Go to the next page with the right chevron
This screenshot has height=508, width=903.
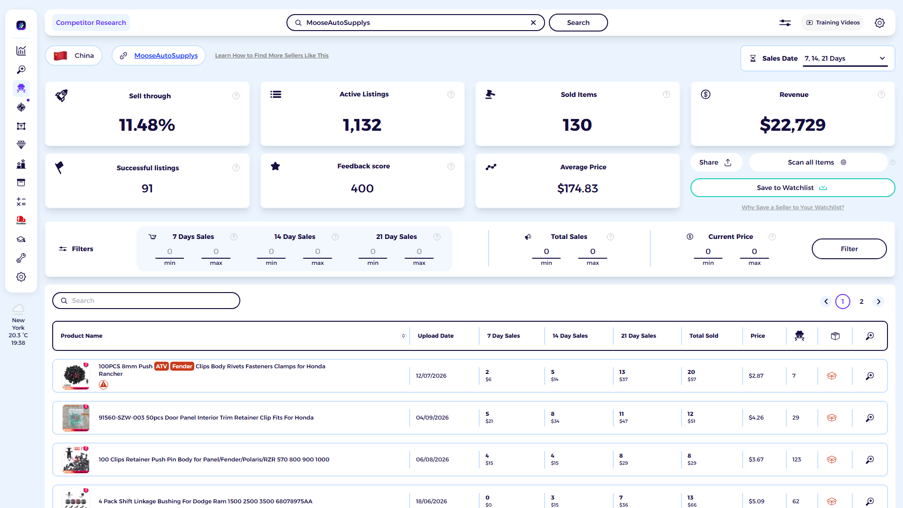coord(879,302)
